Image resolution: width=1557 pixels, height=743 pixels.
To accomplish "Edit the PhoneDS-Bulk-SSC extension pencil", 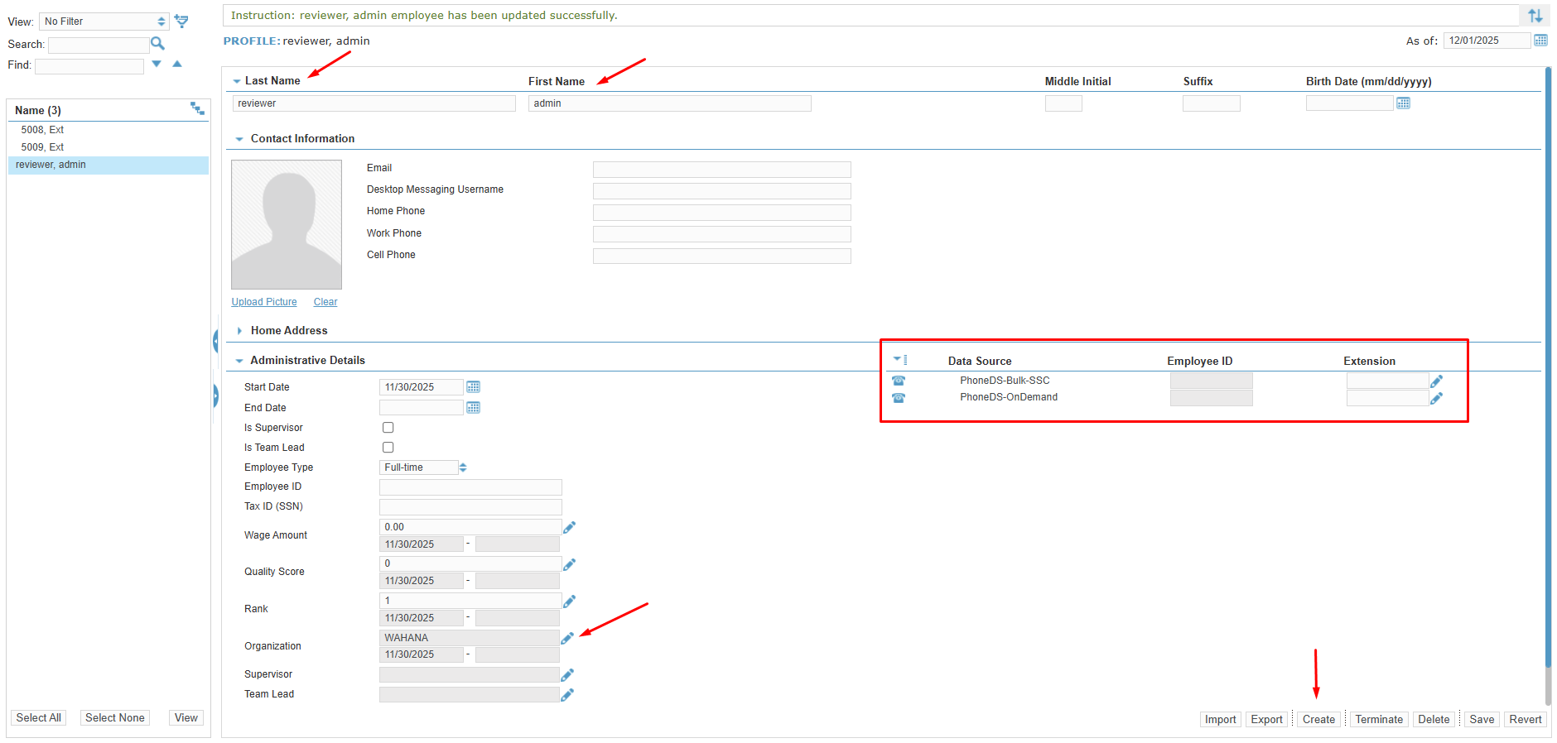I will [x=1436, y=381].
